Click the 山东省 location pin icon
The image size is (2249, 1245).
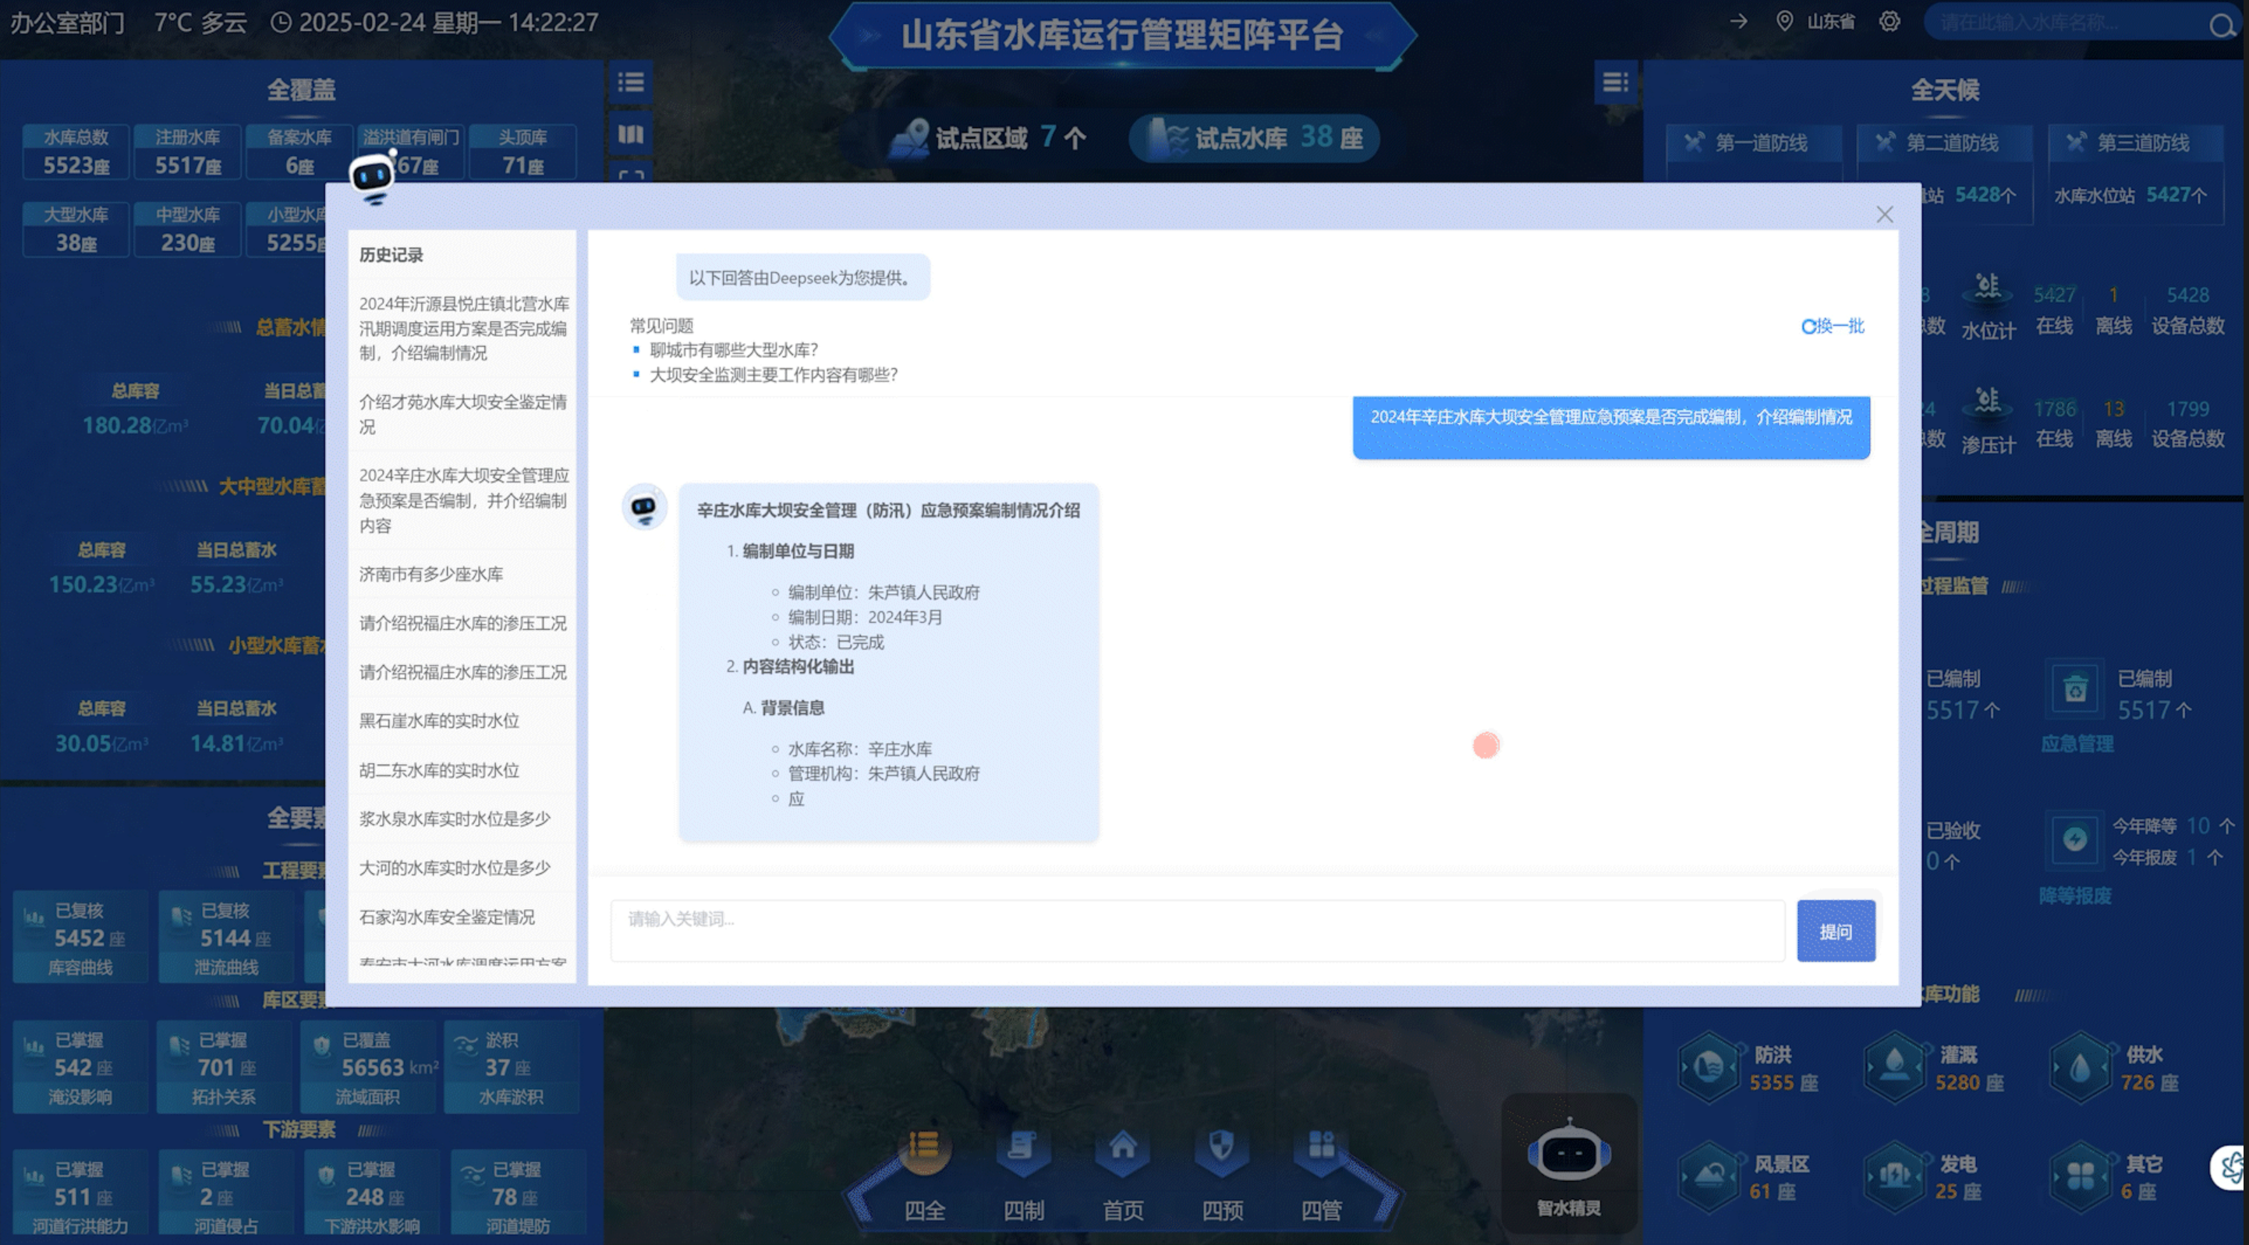1784,21
